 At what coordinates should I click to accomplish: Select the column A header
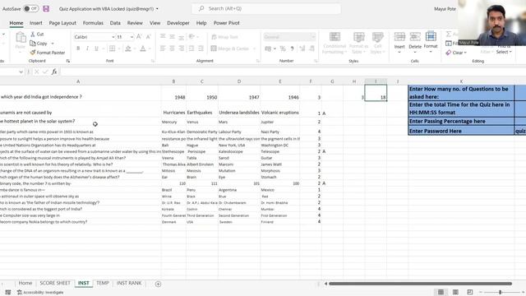click(78, 81)
